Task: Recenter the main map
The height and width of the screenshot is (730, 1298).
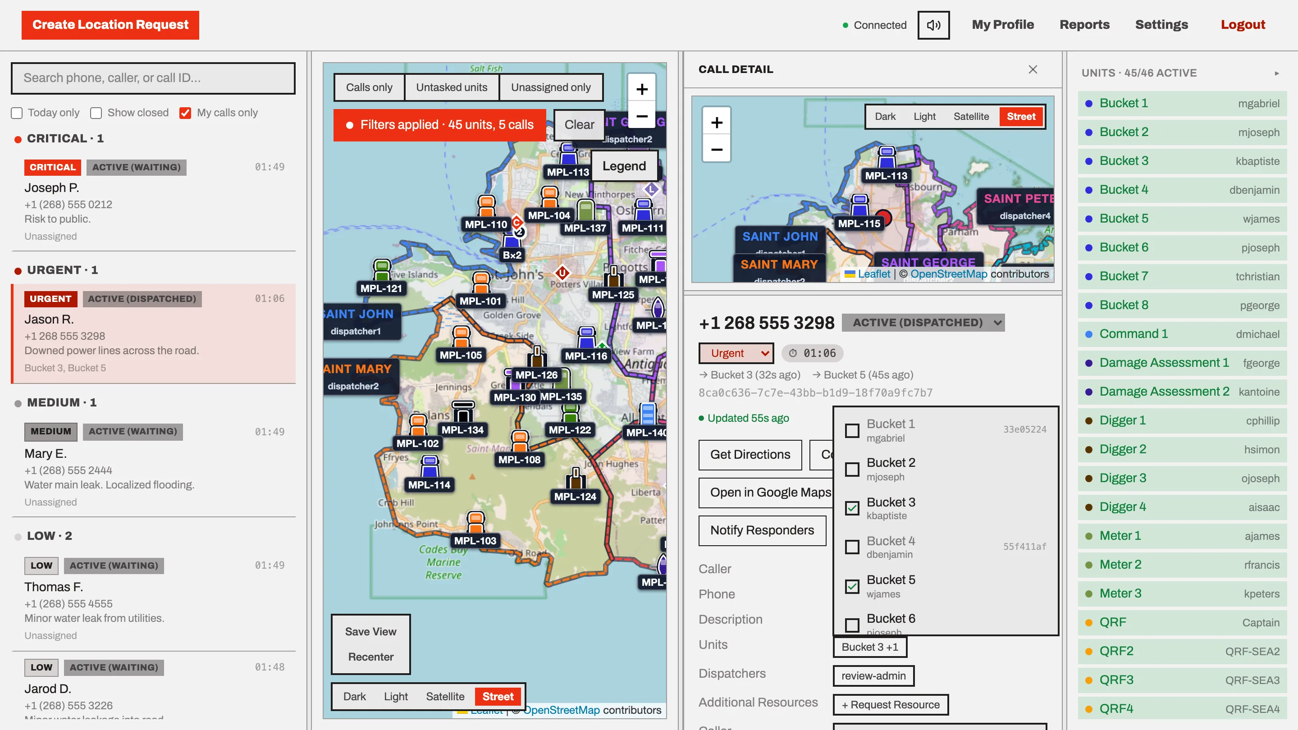Action: pyautogui.click(x=370, y=657)
